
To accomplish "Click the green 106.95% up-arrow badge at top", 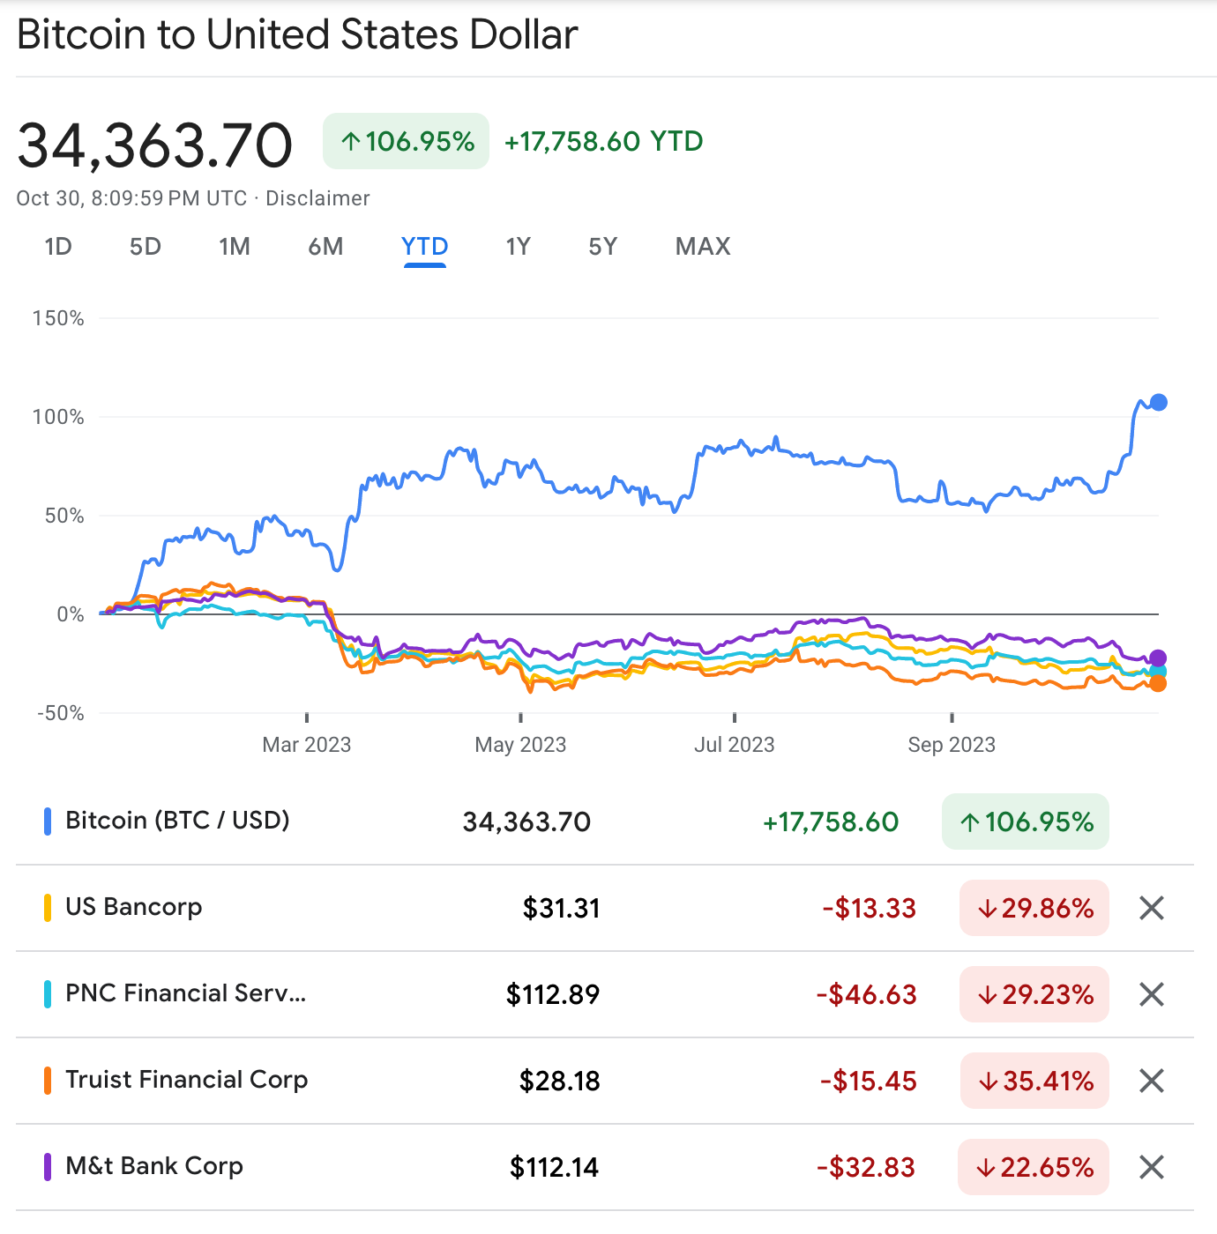I will 406,141.
